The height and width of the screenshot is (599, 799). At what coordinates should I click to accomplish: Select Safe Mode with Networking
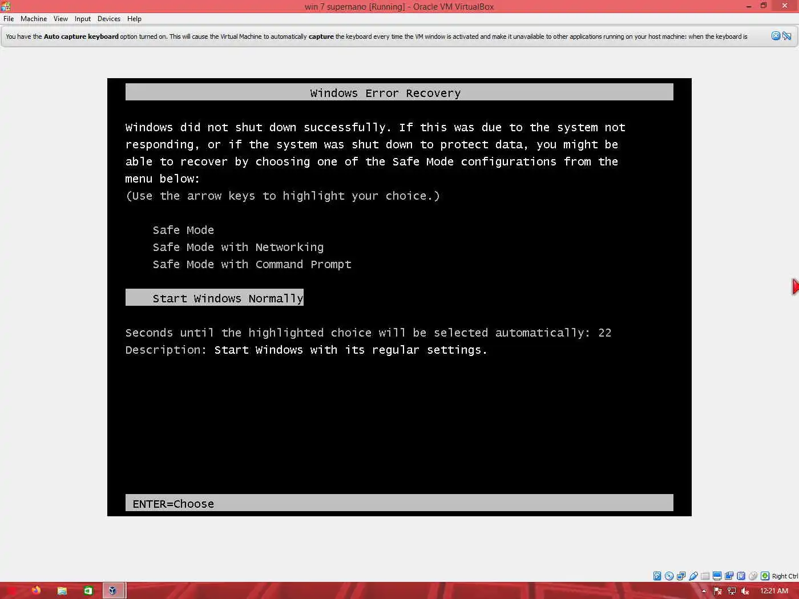pyautogui.click(x=238, y=247)
